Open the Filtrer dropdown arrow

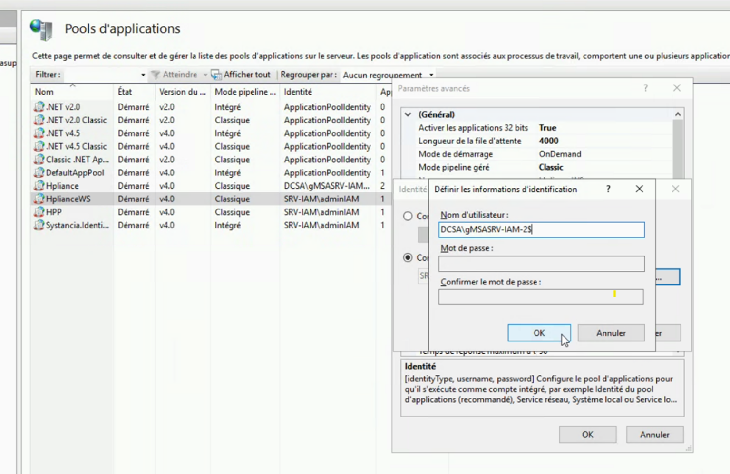(x=143, y=75)
